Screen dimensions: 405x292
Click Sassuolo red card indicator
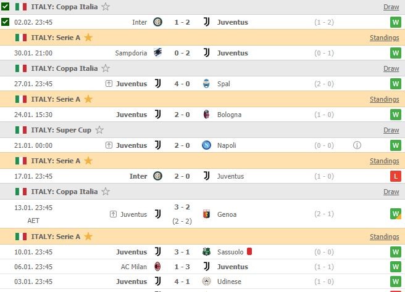tap(249, 251)
